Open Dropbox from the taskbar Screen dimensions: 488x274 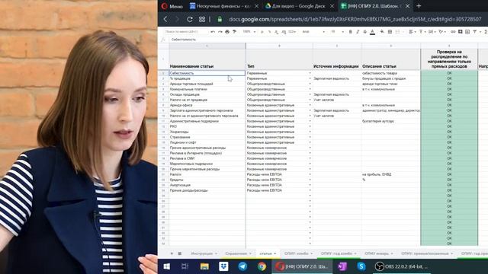[x=223, y=266]
